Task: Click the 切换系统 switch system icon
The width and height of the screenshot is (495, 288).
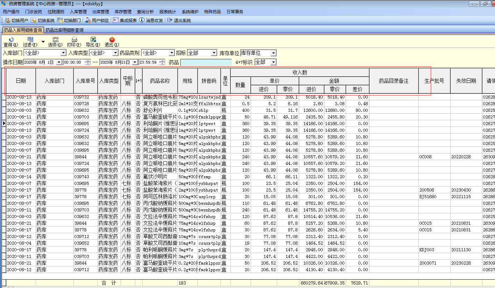Action: pos(34,21)
